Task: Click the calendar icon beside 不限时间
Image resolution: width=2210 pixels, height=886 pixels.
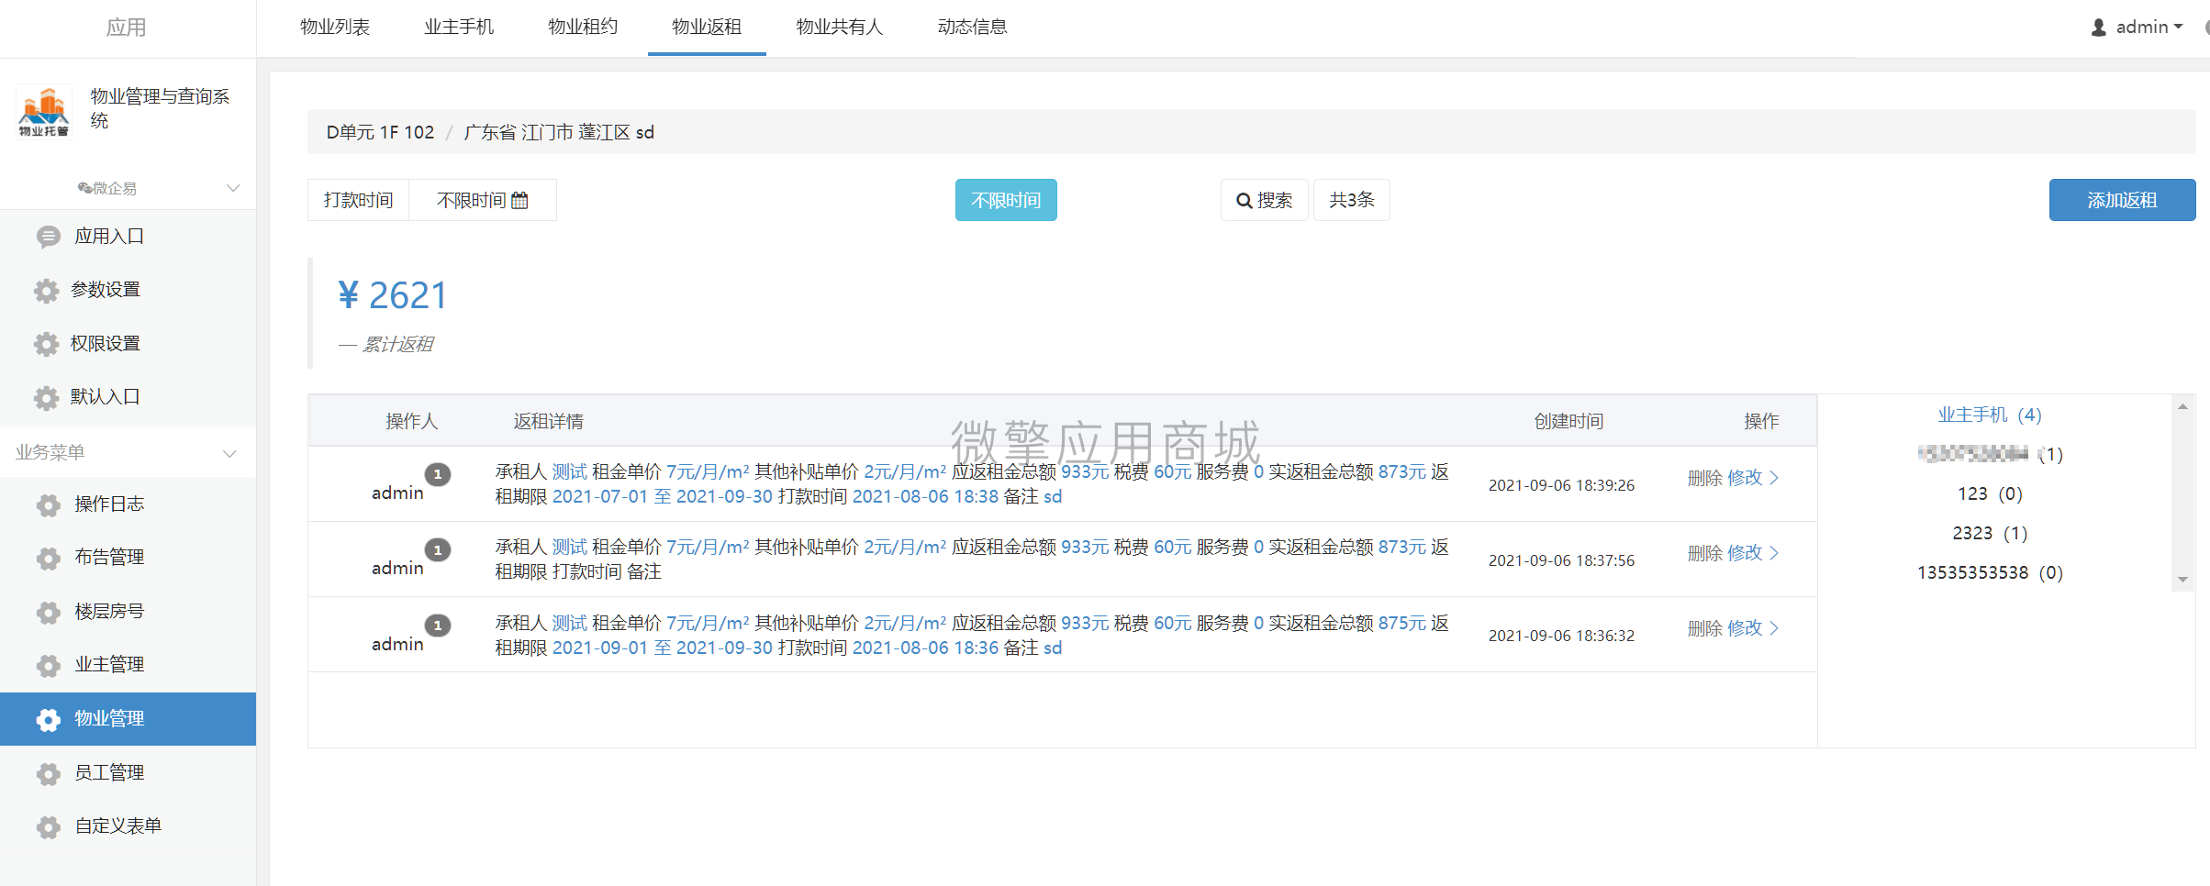Action: click(519, 200)
